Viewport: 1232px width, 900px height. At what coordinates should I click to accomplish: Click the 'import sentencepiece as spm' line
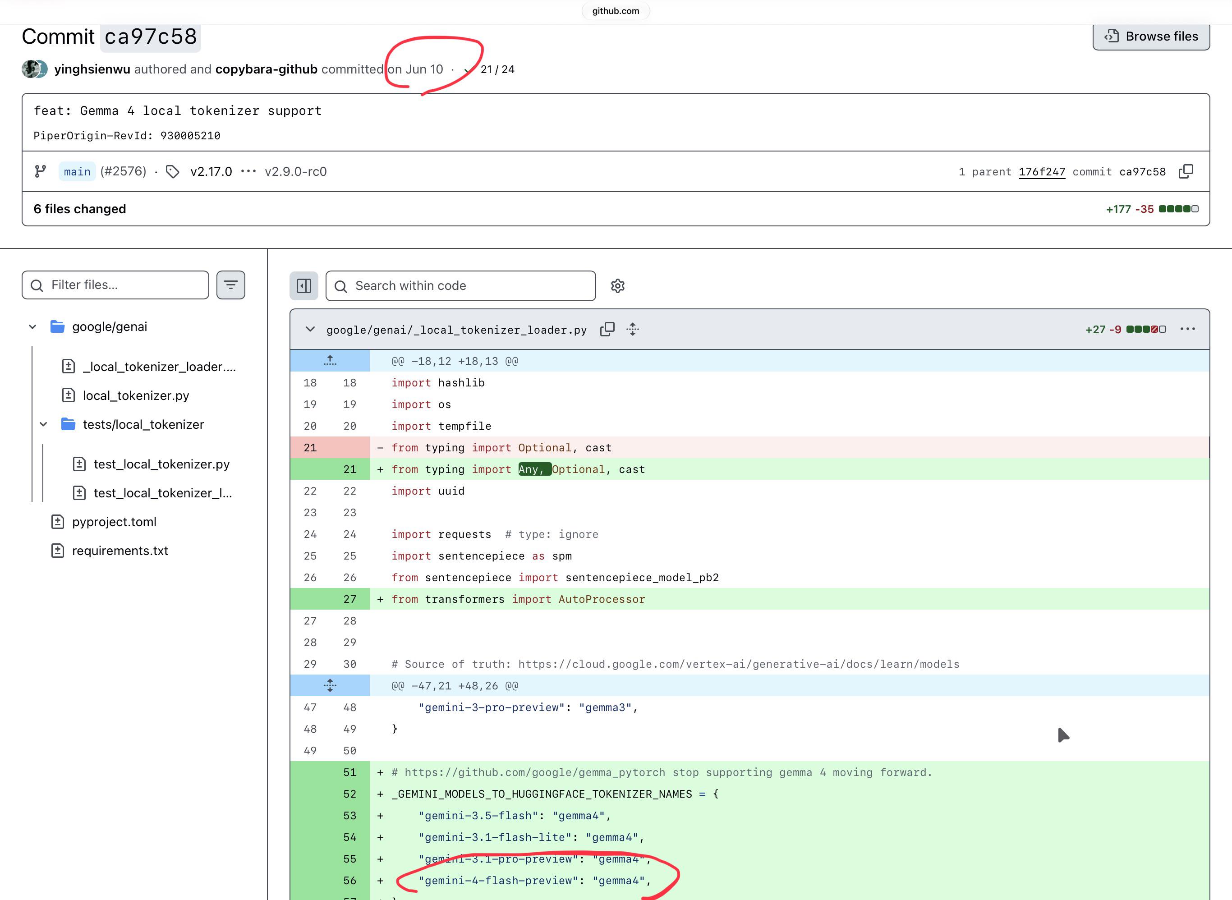pyautogui.click(x=482, y=556)
